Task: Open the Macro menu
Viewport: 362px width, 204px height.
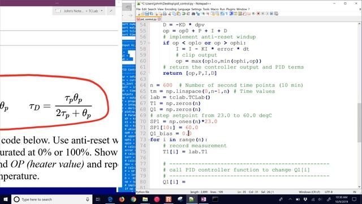Action: pyautogui.click(x=214, y=9)
